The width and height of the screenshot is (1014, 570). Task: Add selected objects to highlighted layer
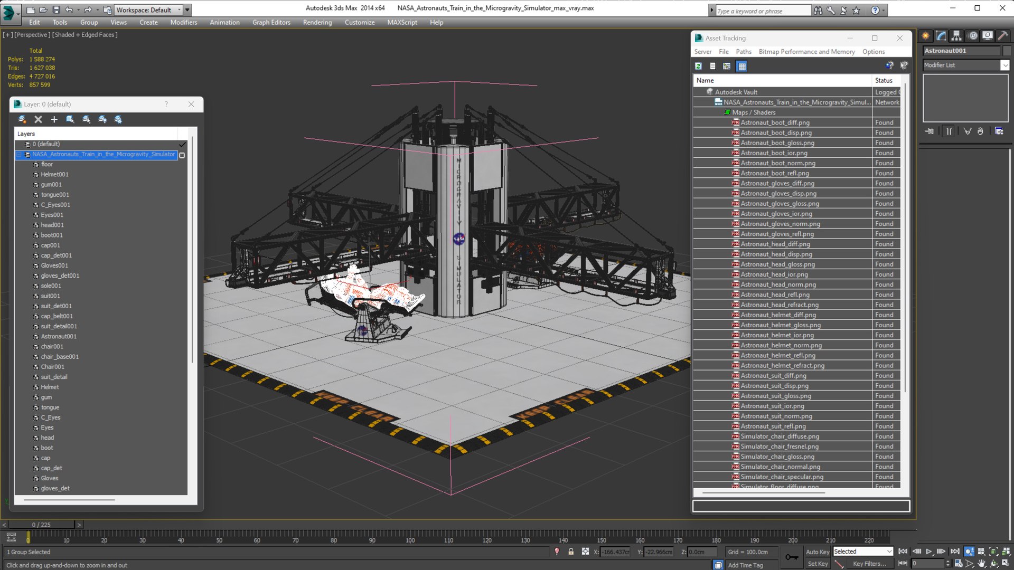click(x=54, y=119)
